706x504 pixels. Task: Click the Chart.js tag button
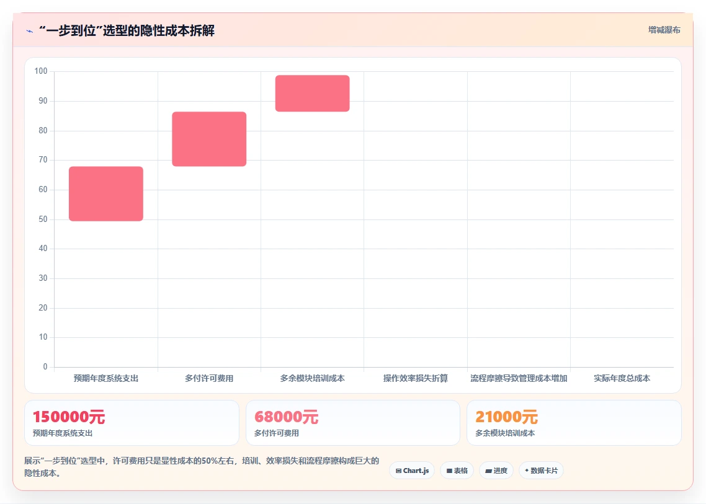pyautogui.click(x=412, y=471)
